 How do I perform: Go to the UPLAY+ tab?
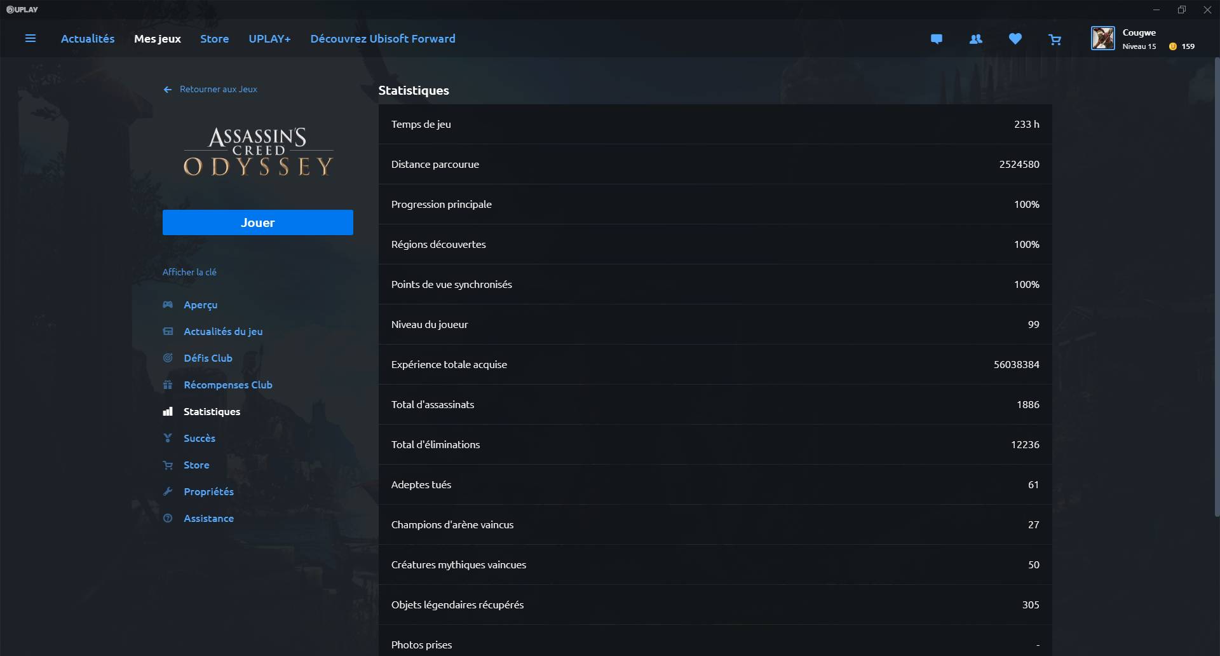(x=269, y=39)
